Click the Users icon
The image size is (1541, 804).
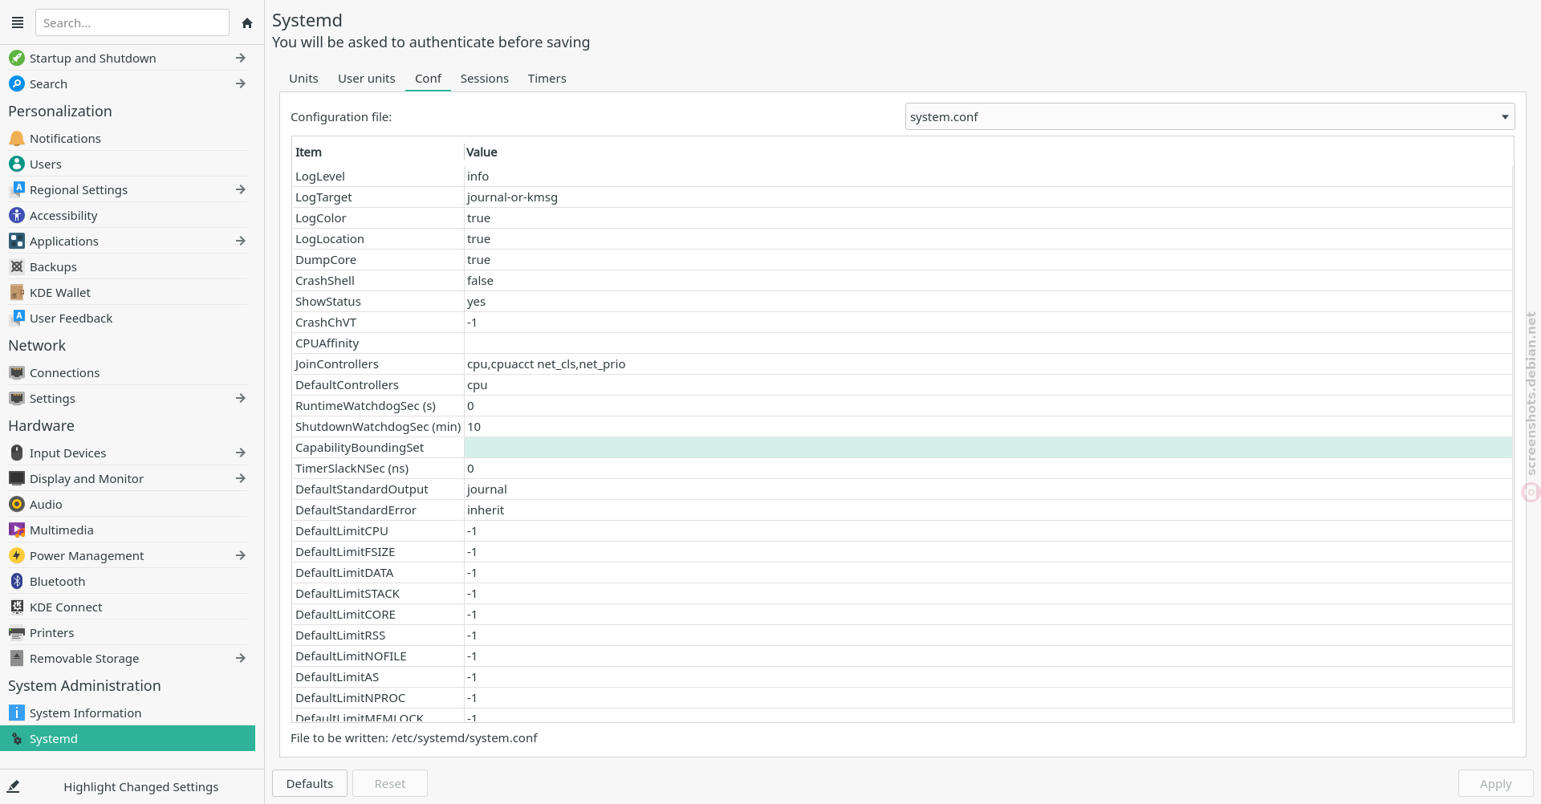click(x=17, y=164)
